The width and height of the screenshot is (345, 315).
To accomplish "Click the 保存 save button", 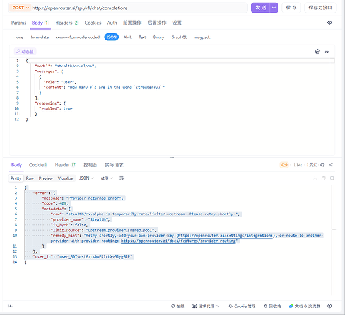I will coord(291,8).
